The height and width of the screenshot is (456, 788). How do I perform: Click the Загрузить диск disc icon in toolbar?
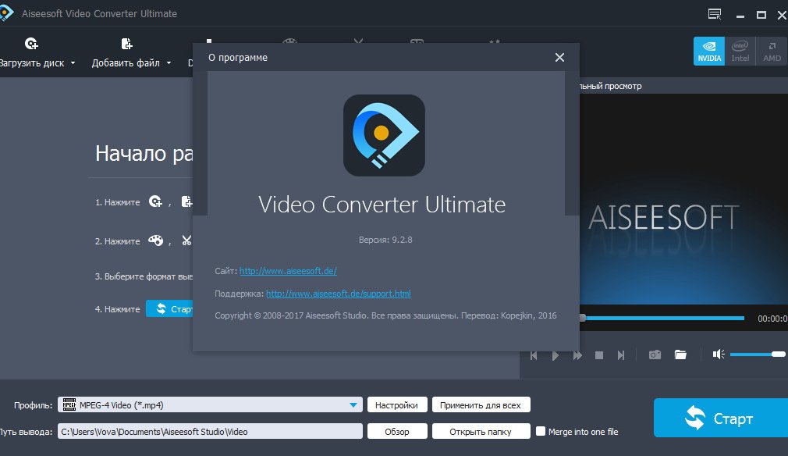[31, 45]
